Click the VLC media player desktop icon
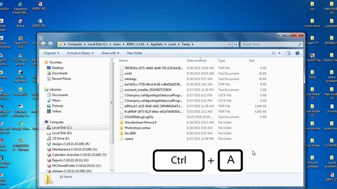This screenshot has height=189, width=337. tap(21, 59)
